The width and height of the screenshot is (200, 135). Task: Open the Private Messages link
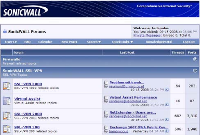(x=147, y=35)
